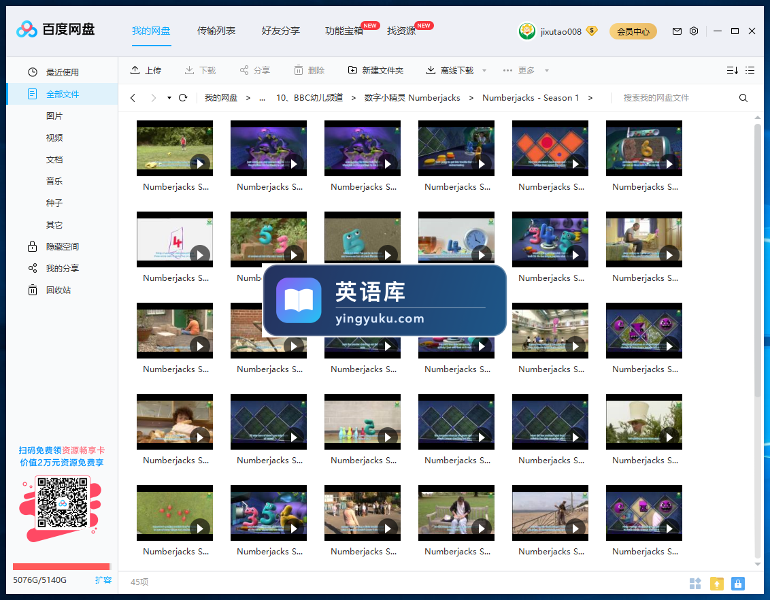Go to 10、BBC幼儿频道 breadcrumb folder
Viewport: 770px width, 600px height.
(309, 98)
